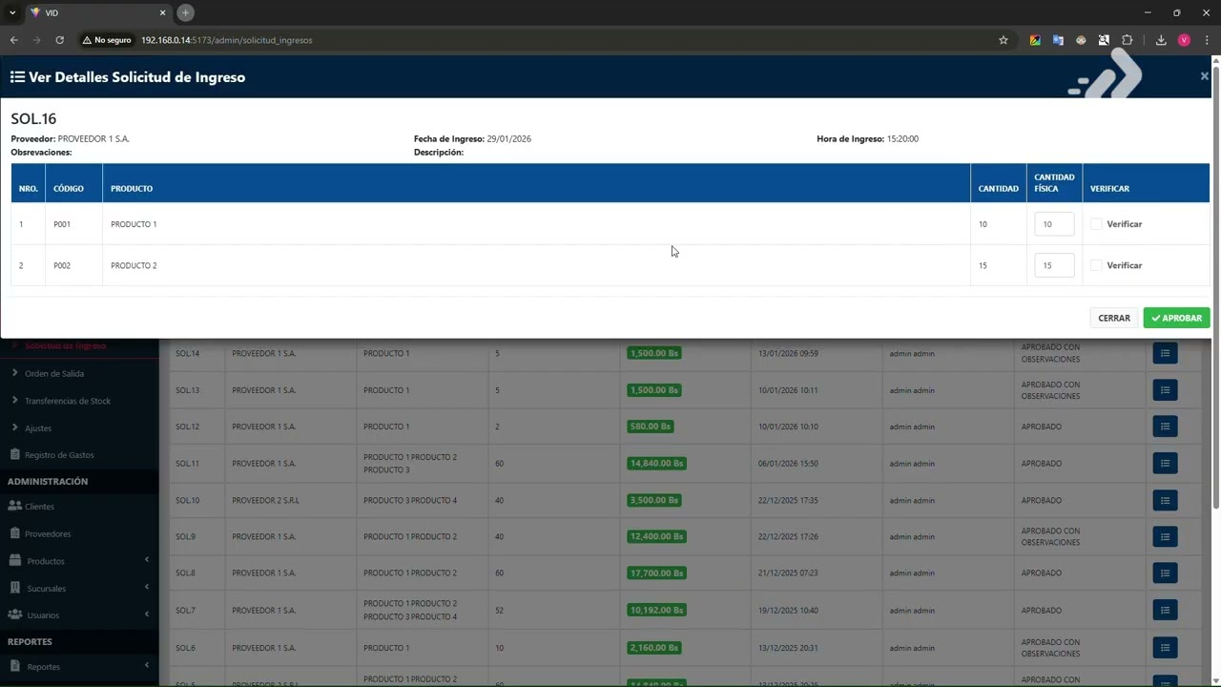
Task: Expand Ajustes sidebar item
Action: click(79, 428)
